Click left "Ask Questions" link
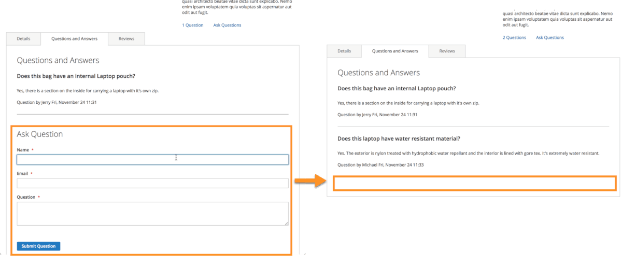 point(227,25)
